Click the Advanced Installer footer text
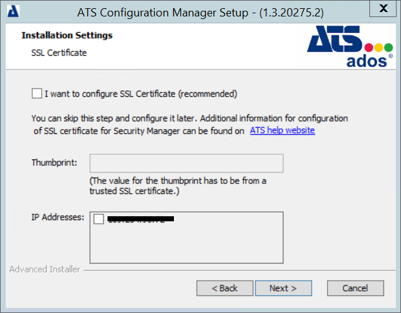 click(45, 269)
